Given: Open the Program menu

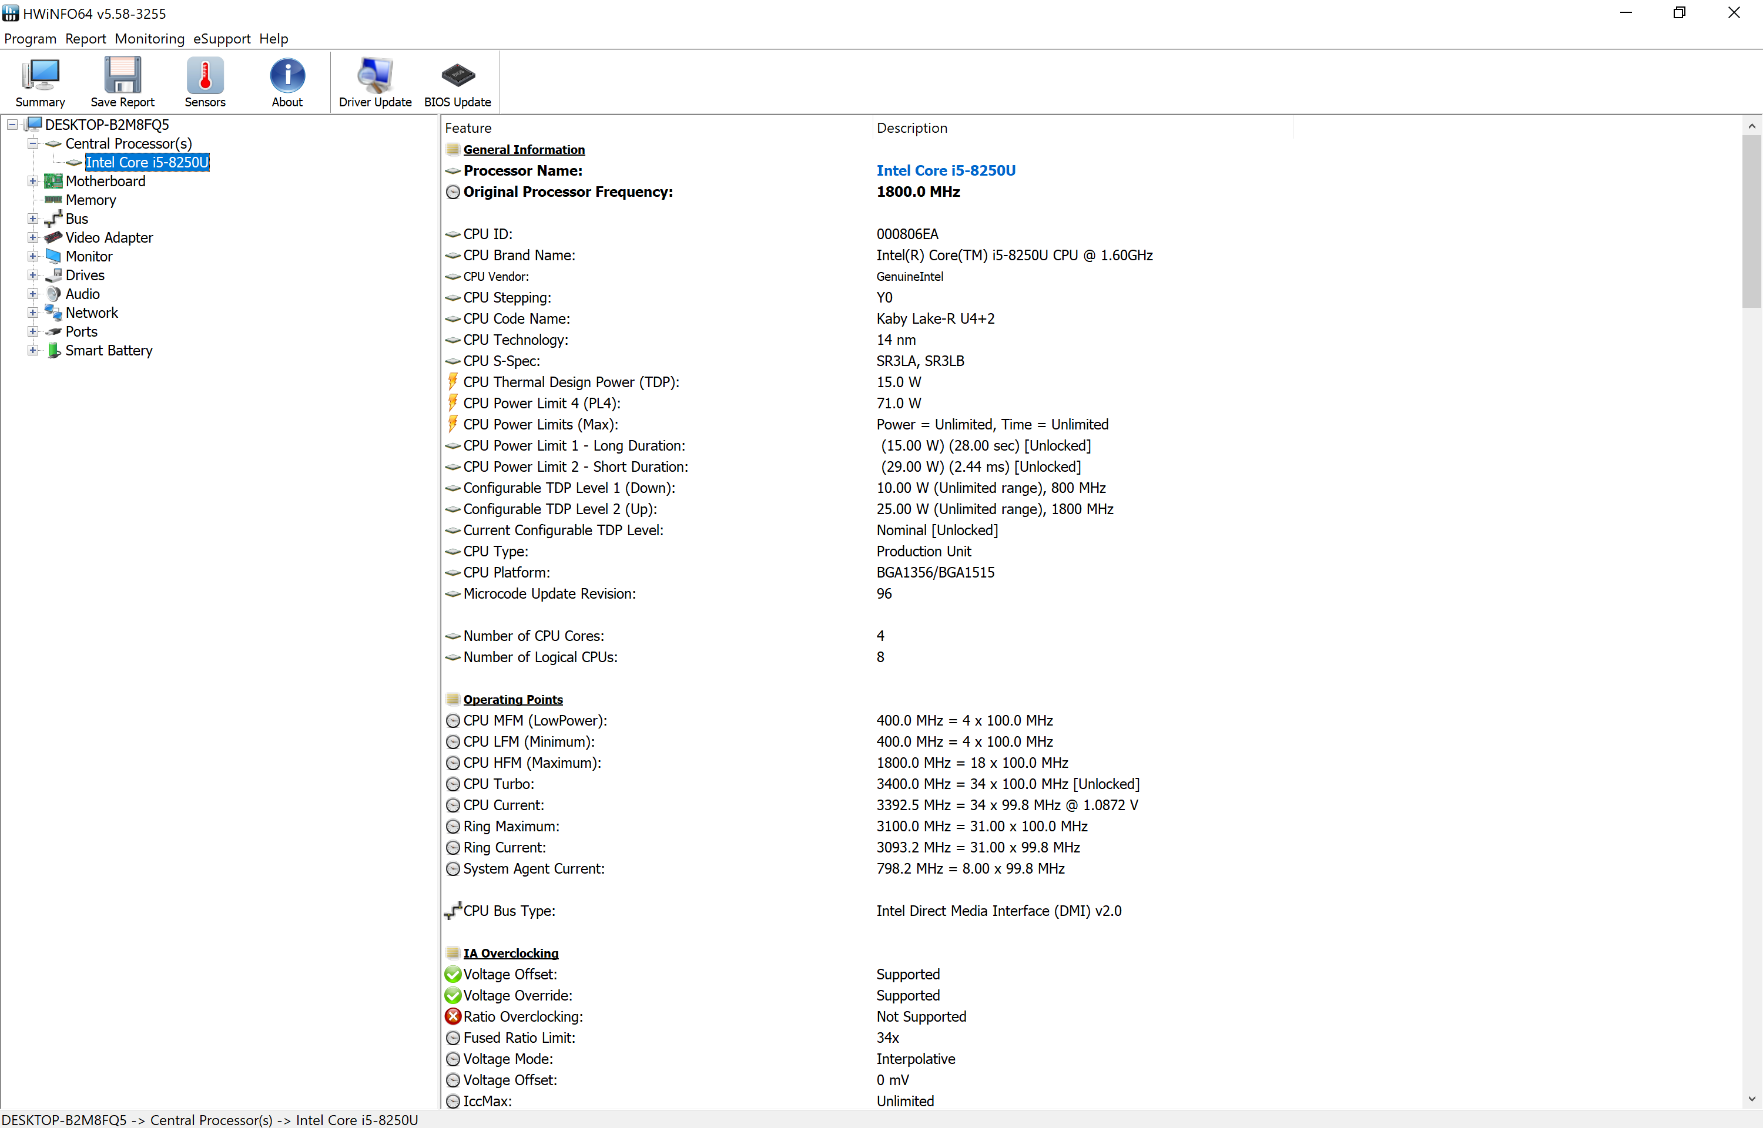Looking at the screenshot, I should click(30, 39).
